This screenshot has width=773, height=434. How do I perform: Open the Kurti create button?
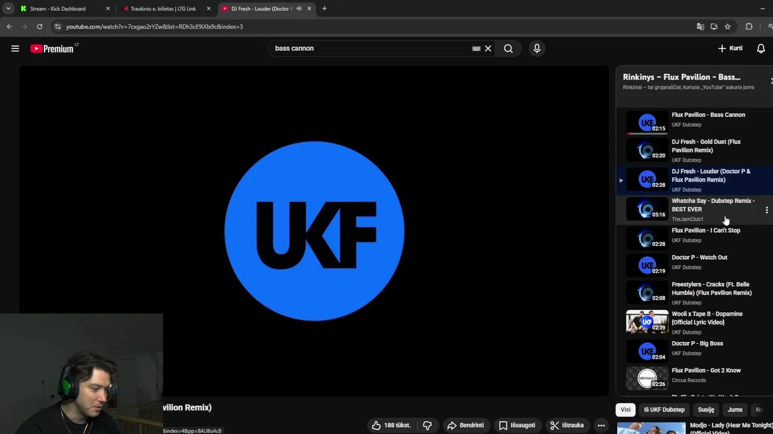click(730, 48)
